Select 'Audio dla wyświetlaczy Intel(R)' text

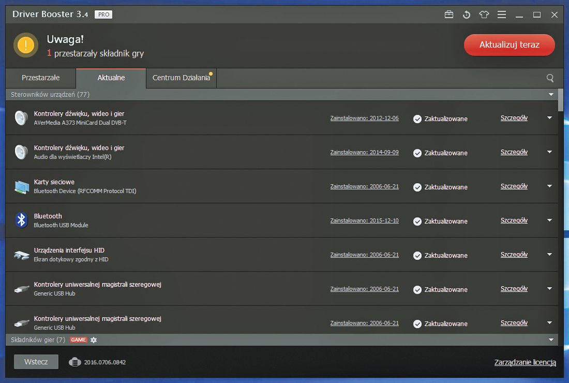[72, 157]
